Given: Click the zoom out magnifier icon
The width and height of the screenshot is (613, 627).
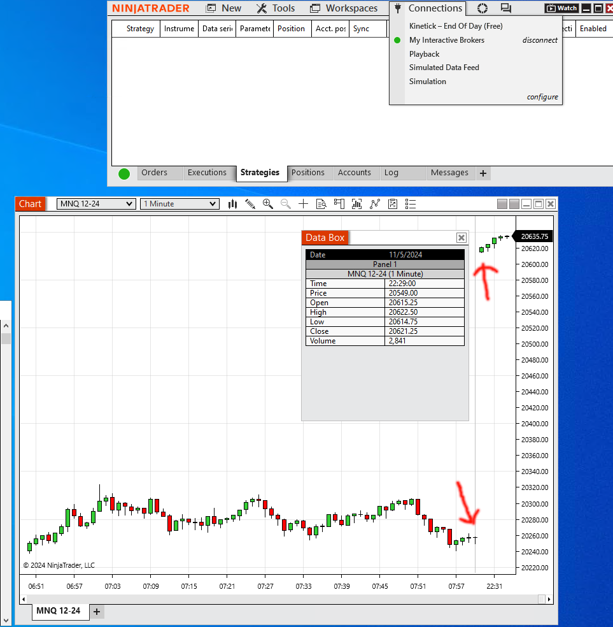Looking at the screenshot, I should (286, 204).
